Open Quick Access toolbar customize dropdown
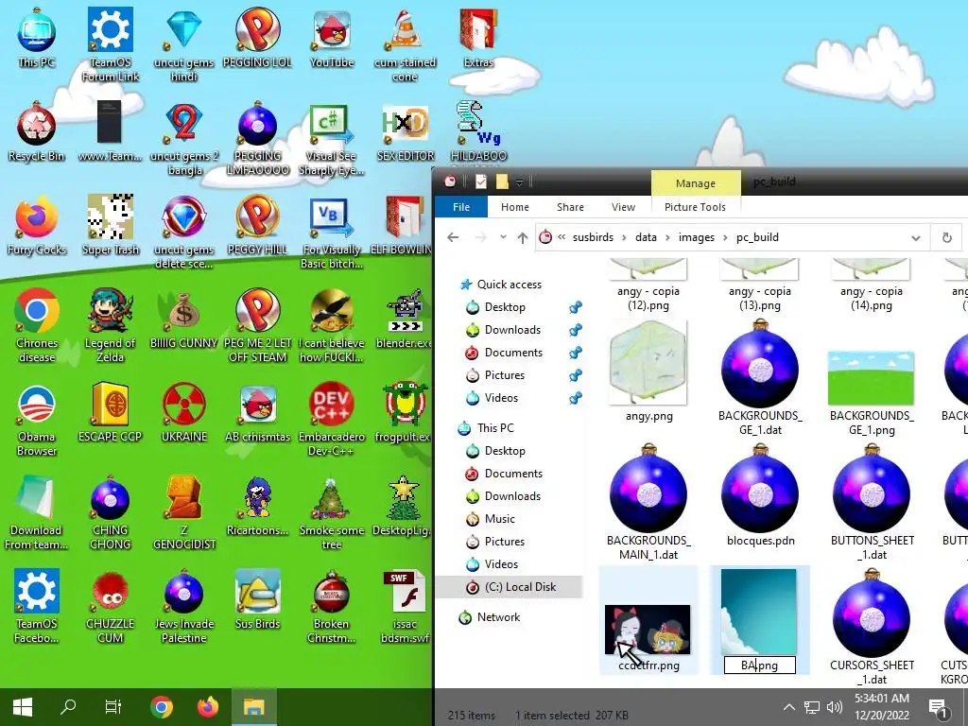The height and width of the screenshot is (726, 968). 519,182
